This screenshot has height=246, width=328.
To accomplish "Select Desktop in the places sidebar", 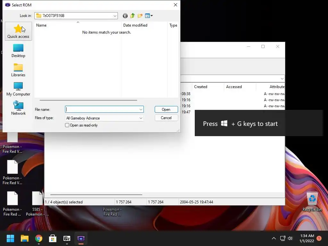I will (x=18, y=51).
